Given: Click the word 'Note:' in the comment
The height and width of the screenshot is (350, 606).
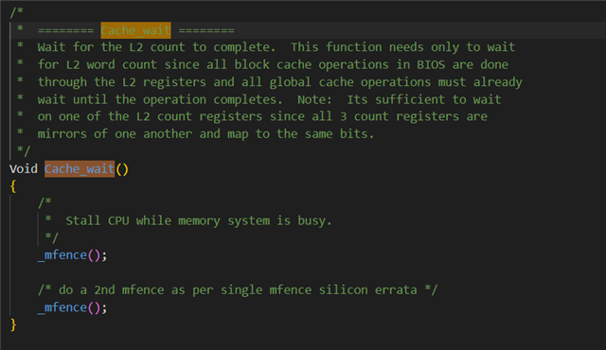Looking at the screenshot, I should tap(314, 99).
